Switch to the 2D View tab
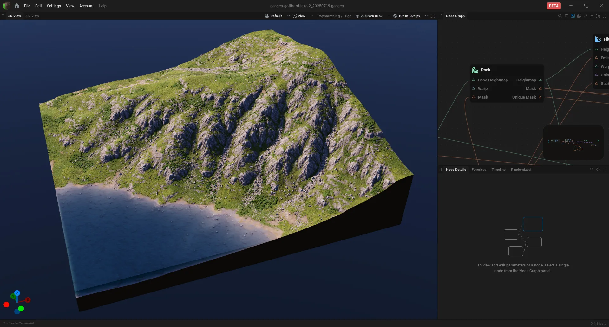 pyautogui.click(x=33, y=16)
